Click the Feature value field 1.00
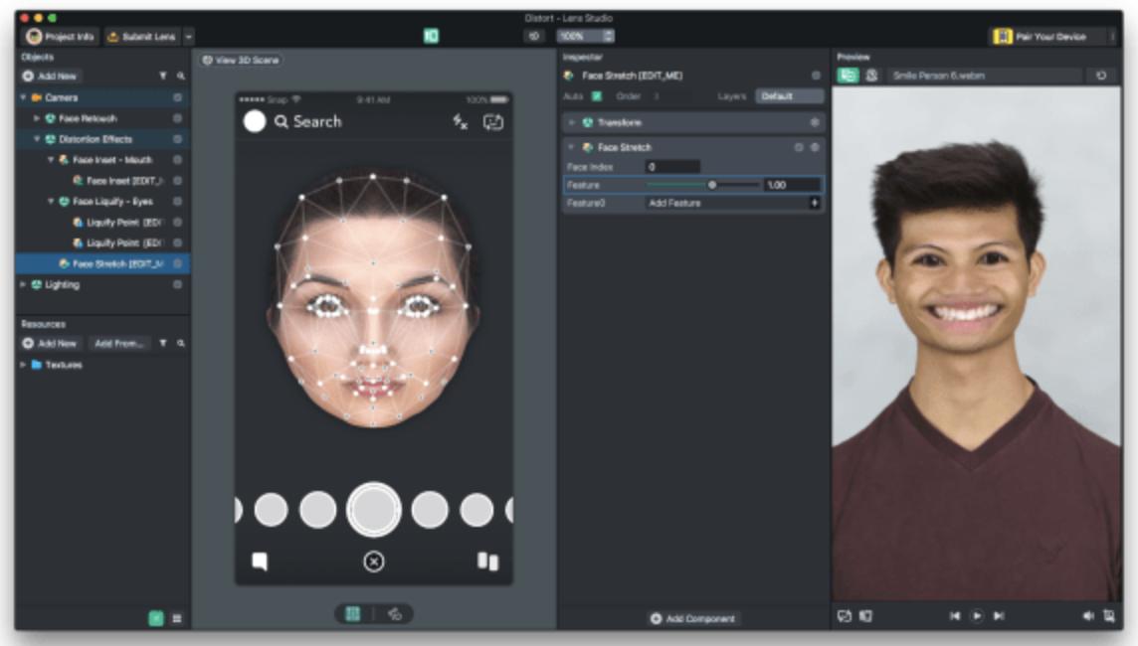Image resolution: width=1138 pixels, height=646 pixels. [x=793, y=185]
